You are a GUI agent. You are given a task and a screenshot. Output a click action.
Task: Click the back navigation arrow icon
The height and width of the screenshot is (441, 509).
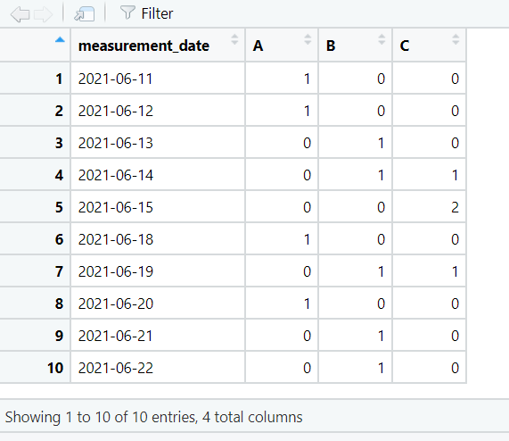click(21, 14)
